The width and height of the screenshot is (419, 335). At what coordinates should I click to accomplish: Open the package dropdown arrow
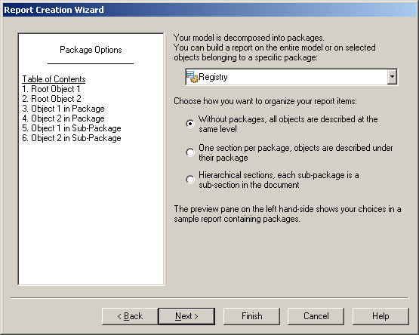tap(392, 77)
